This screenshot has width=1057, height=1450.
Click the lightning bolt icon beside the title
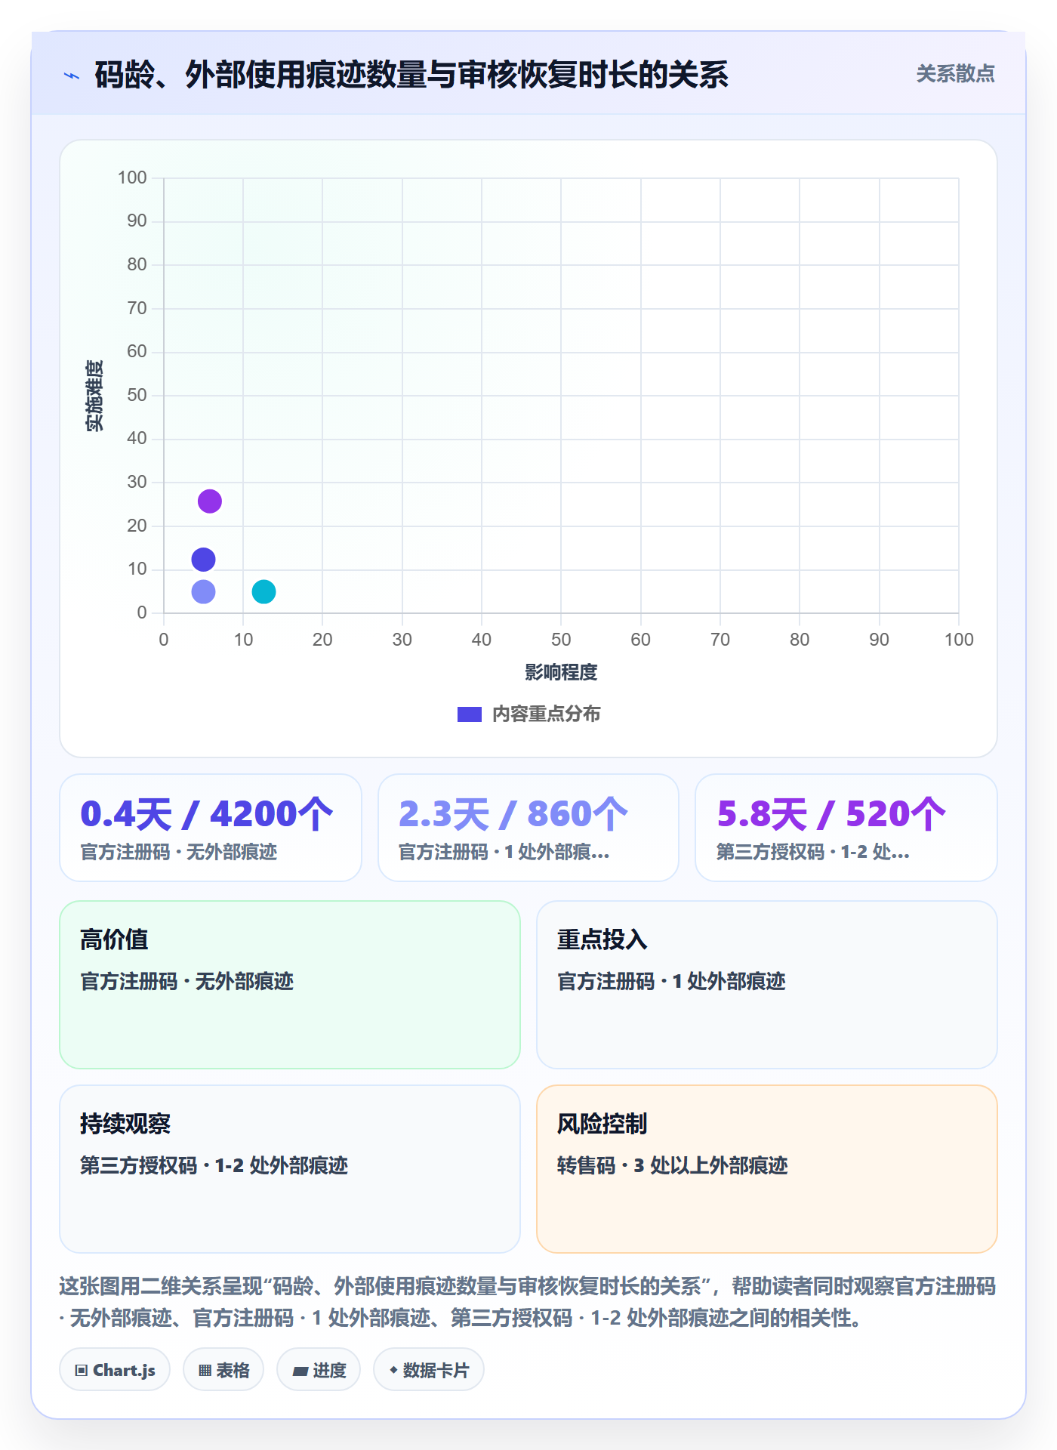(72, 76)
